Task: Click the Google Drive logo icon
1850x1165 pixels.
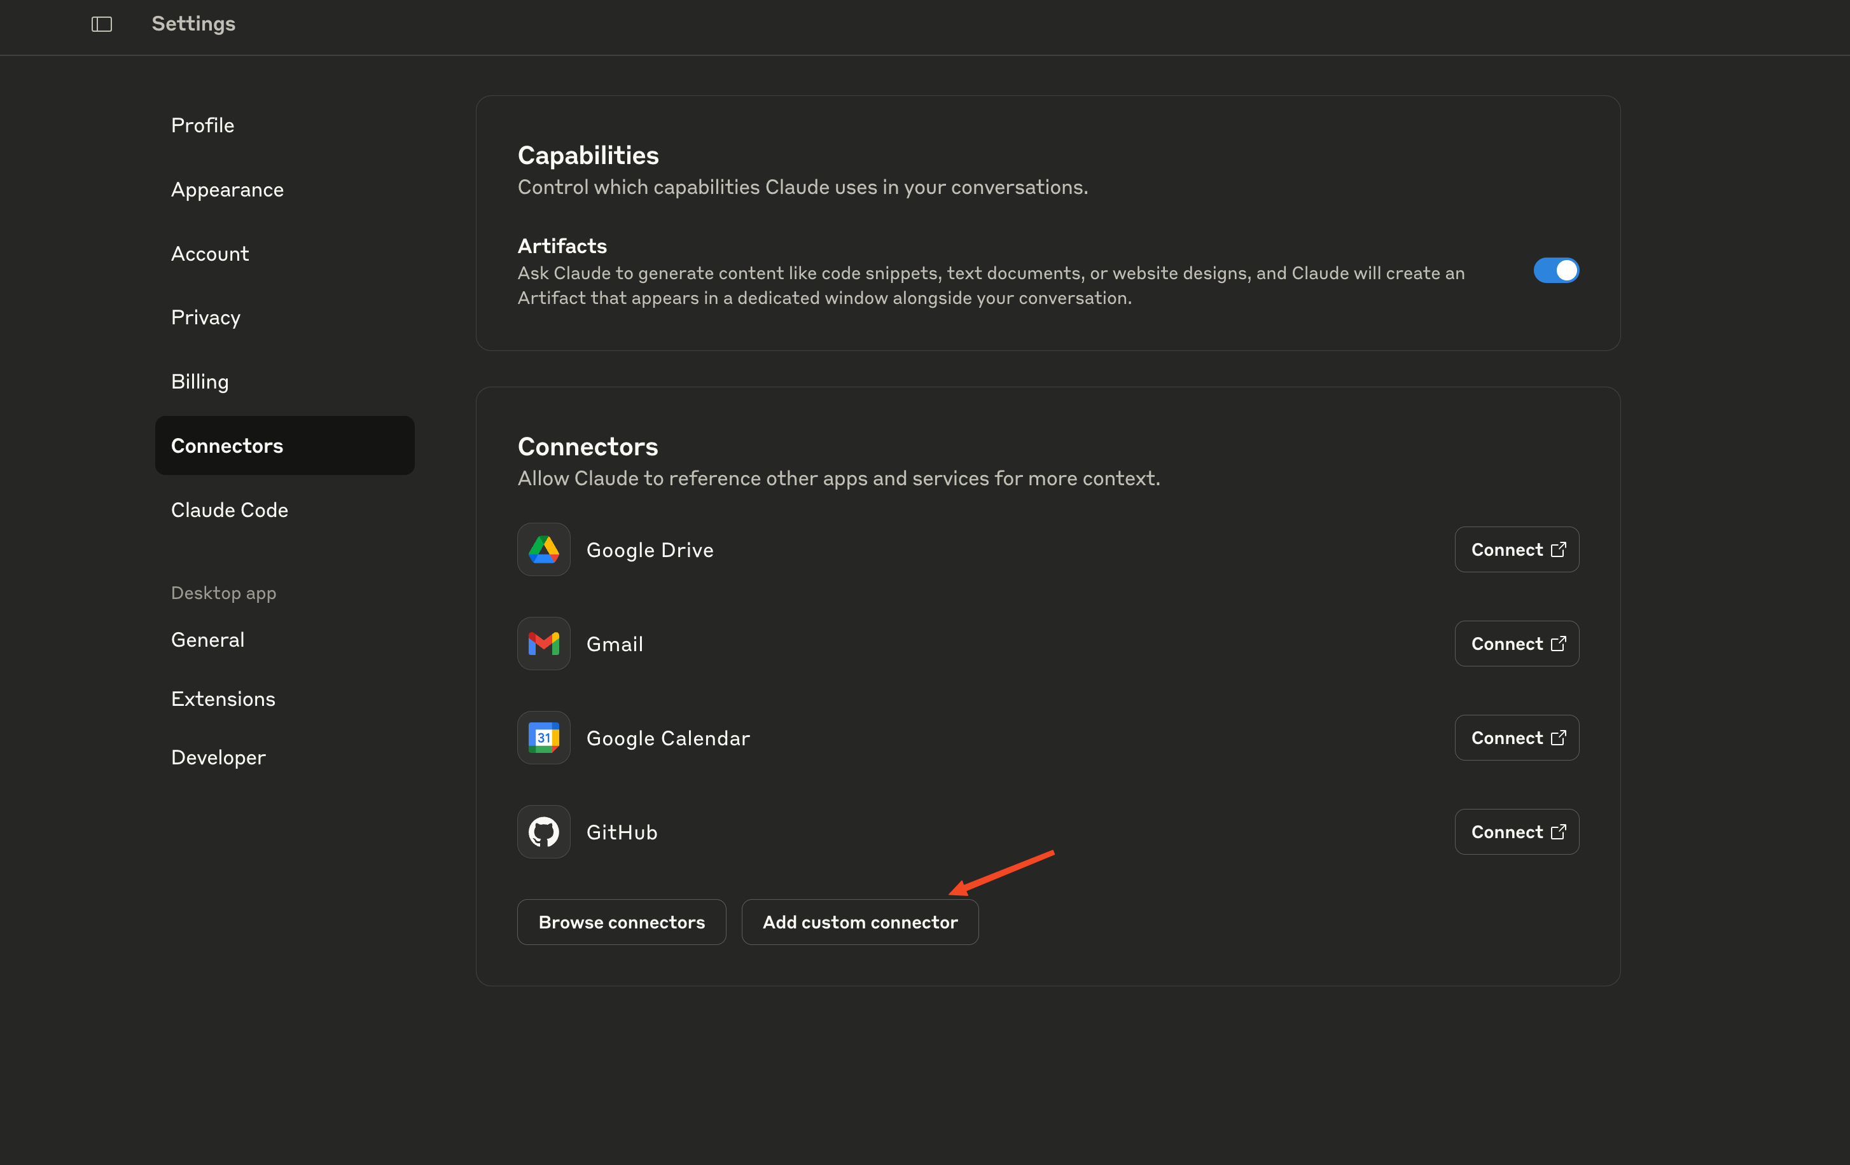Action: 543,550
